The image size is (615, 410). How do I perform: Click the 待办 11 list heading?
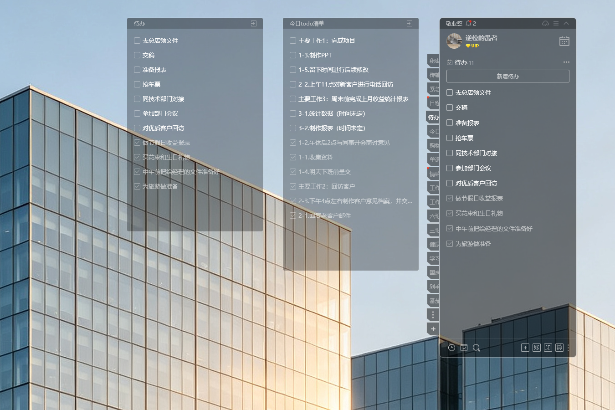[461, 62]
